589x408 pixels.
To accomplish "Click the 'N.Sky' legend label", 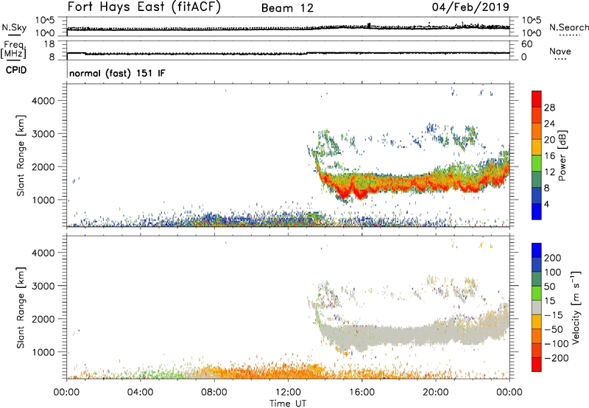I will [14, 27].
